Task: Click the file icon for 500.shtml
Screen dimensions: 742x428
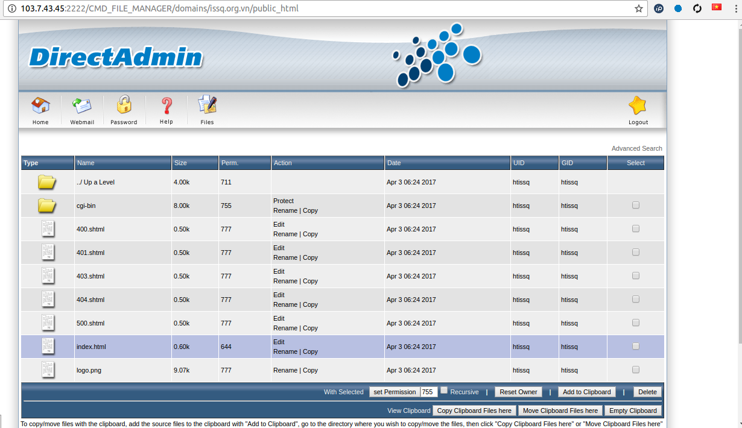Action: 48,323
